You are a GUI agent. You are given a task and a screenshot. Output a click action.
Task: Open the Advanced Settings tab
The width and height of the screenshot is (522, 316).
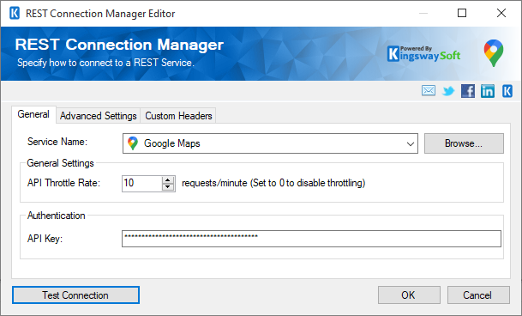pos(99,116)
